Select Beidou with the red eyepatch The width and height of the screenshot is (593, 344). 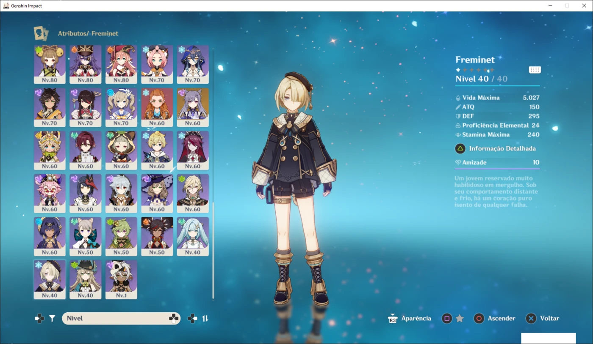85,107
